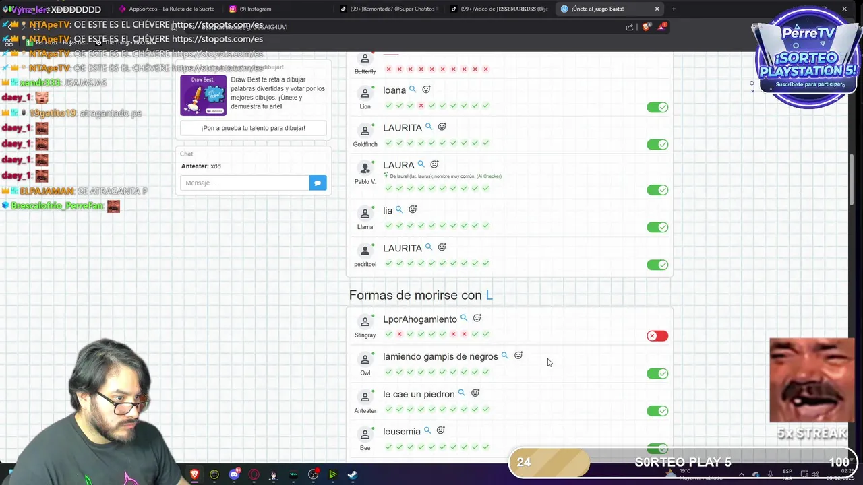Open Discord from the taskbar
The height and width of the screenshot is (485, 863).
[x=234, y=474]
